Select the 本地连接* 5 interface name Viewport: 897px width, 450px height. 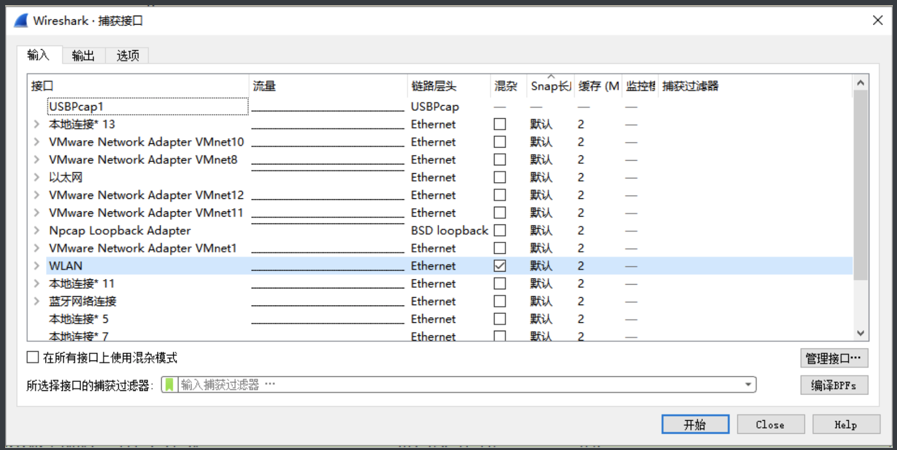pyautogui.click(x=79, y=319)
